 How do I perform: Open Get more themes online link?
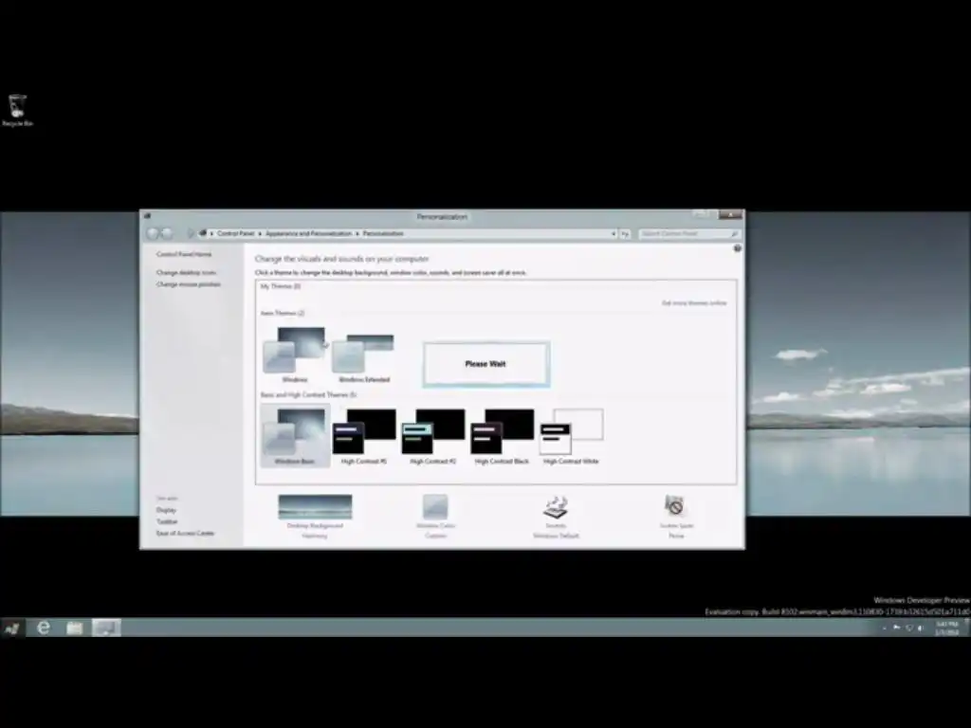tap(694, 302)
